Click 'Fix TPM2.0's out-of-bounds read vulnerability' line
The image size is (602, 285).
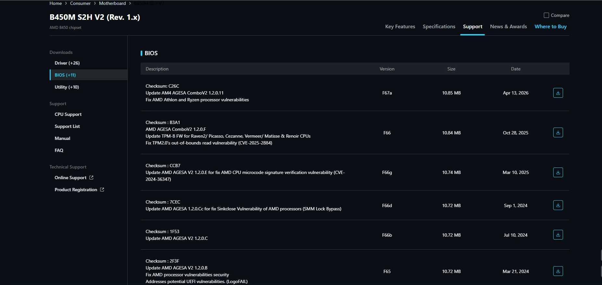pos(209,143)
